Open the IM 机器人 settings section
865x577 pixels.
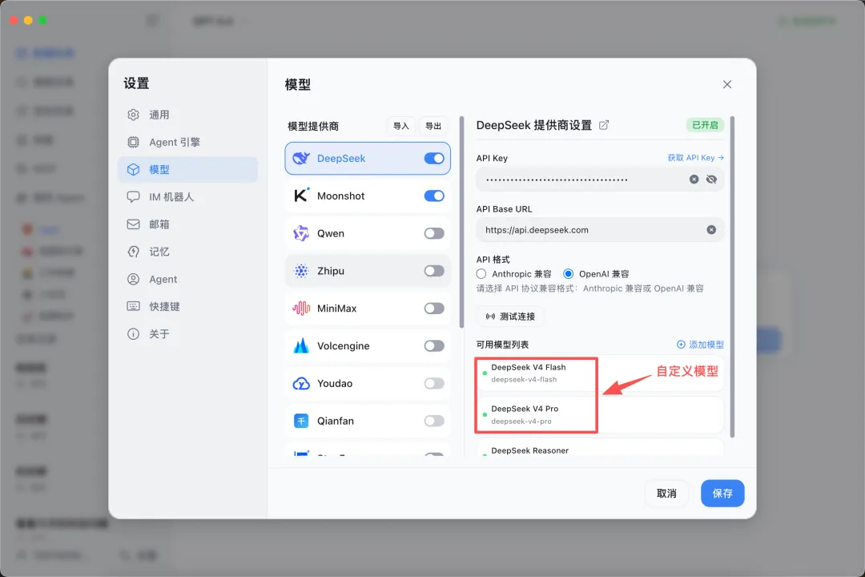pyautogui.click(x=187, y=197)
